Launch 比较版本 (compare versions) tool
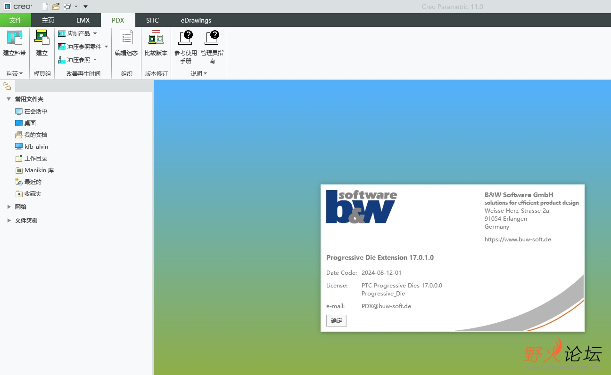611x375 pixels. point(156,43)
